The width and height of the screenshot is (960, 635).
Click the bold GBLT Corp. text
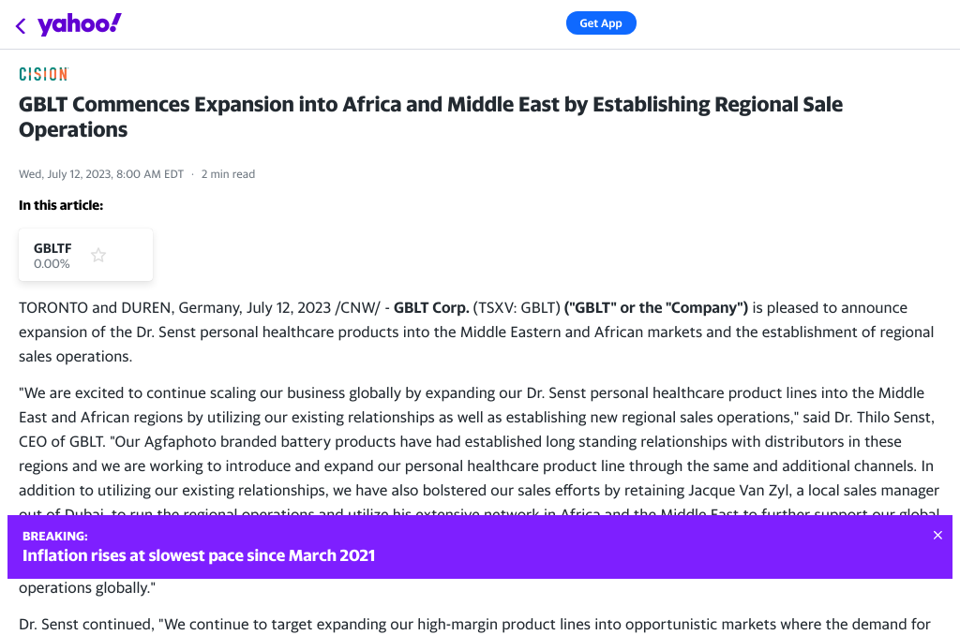(431, 307)
